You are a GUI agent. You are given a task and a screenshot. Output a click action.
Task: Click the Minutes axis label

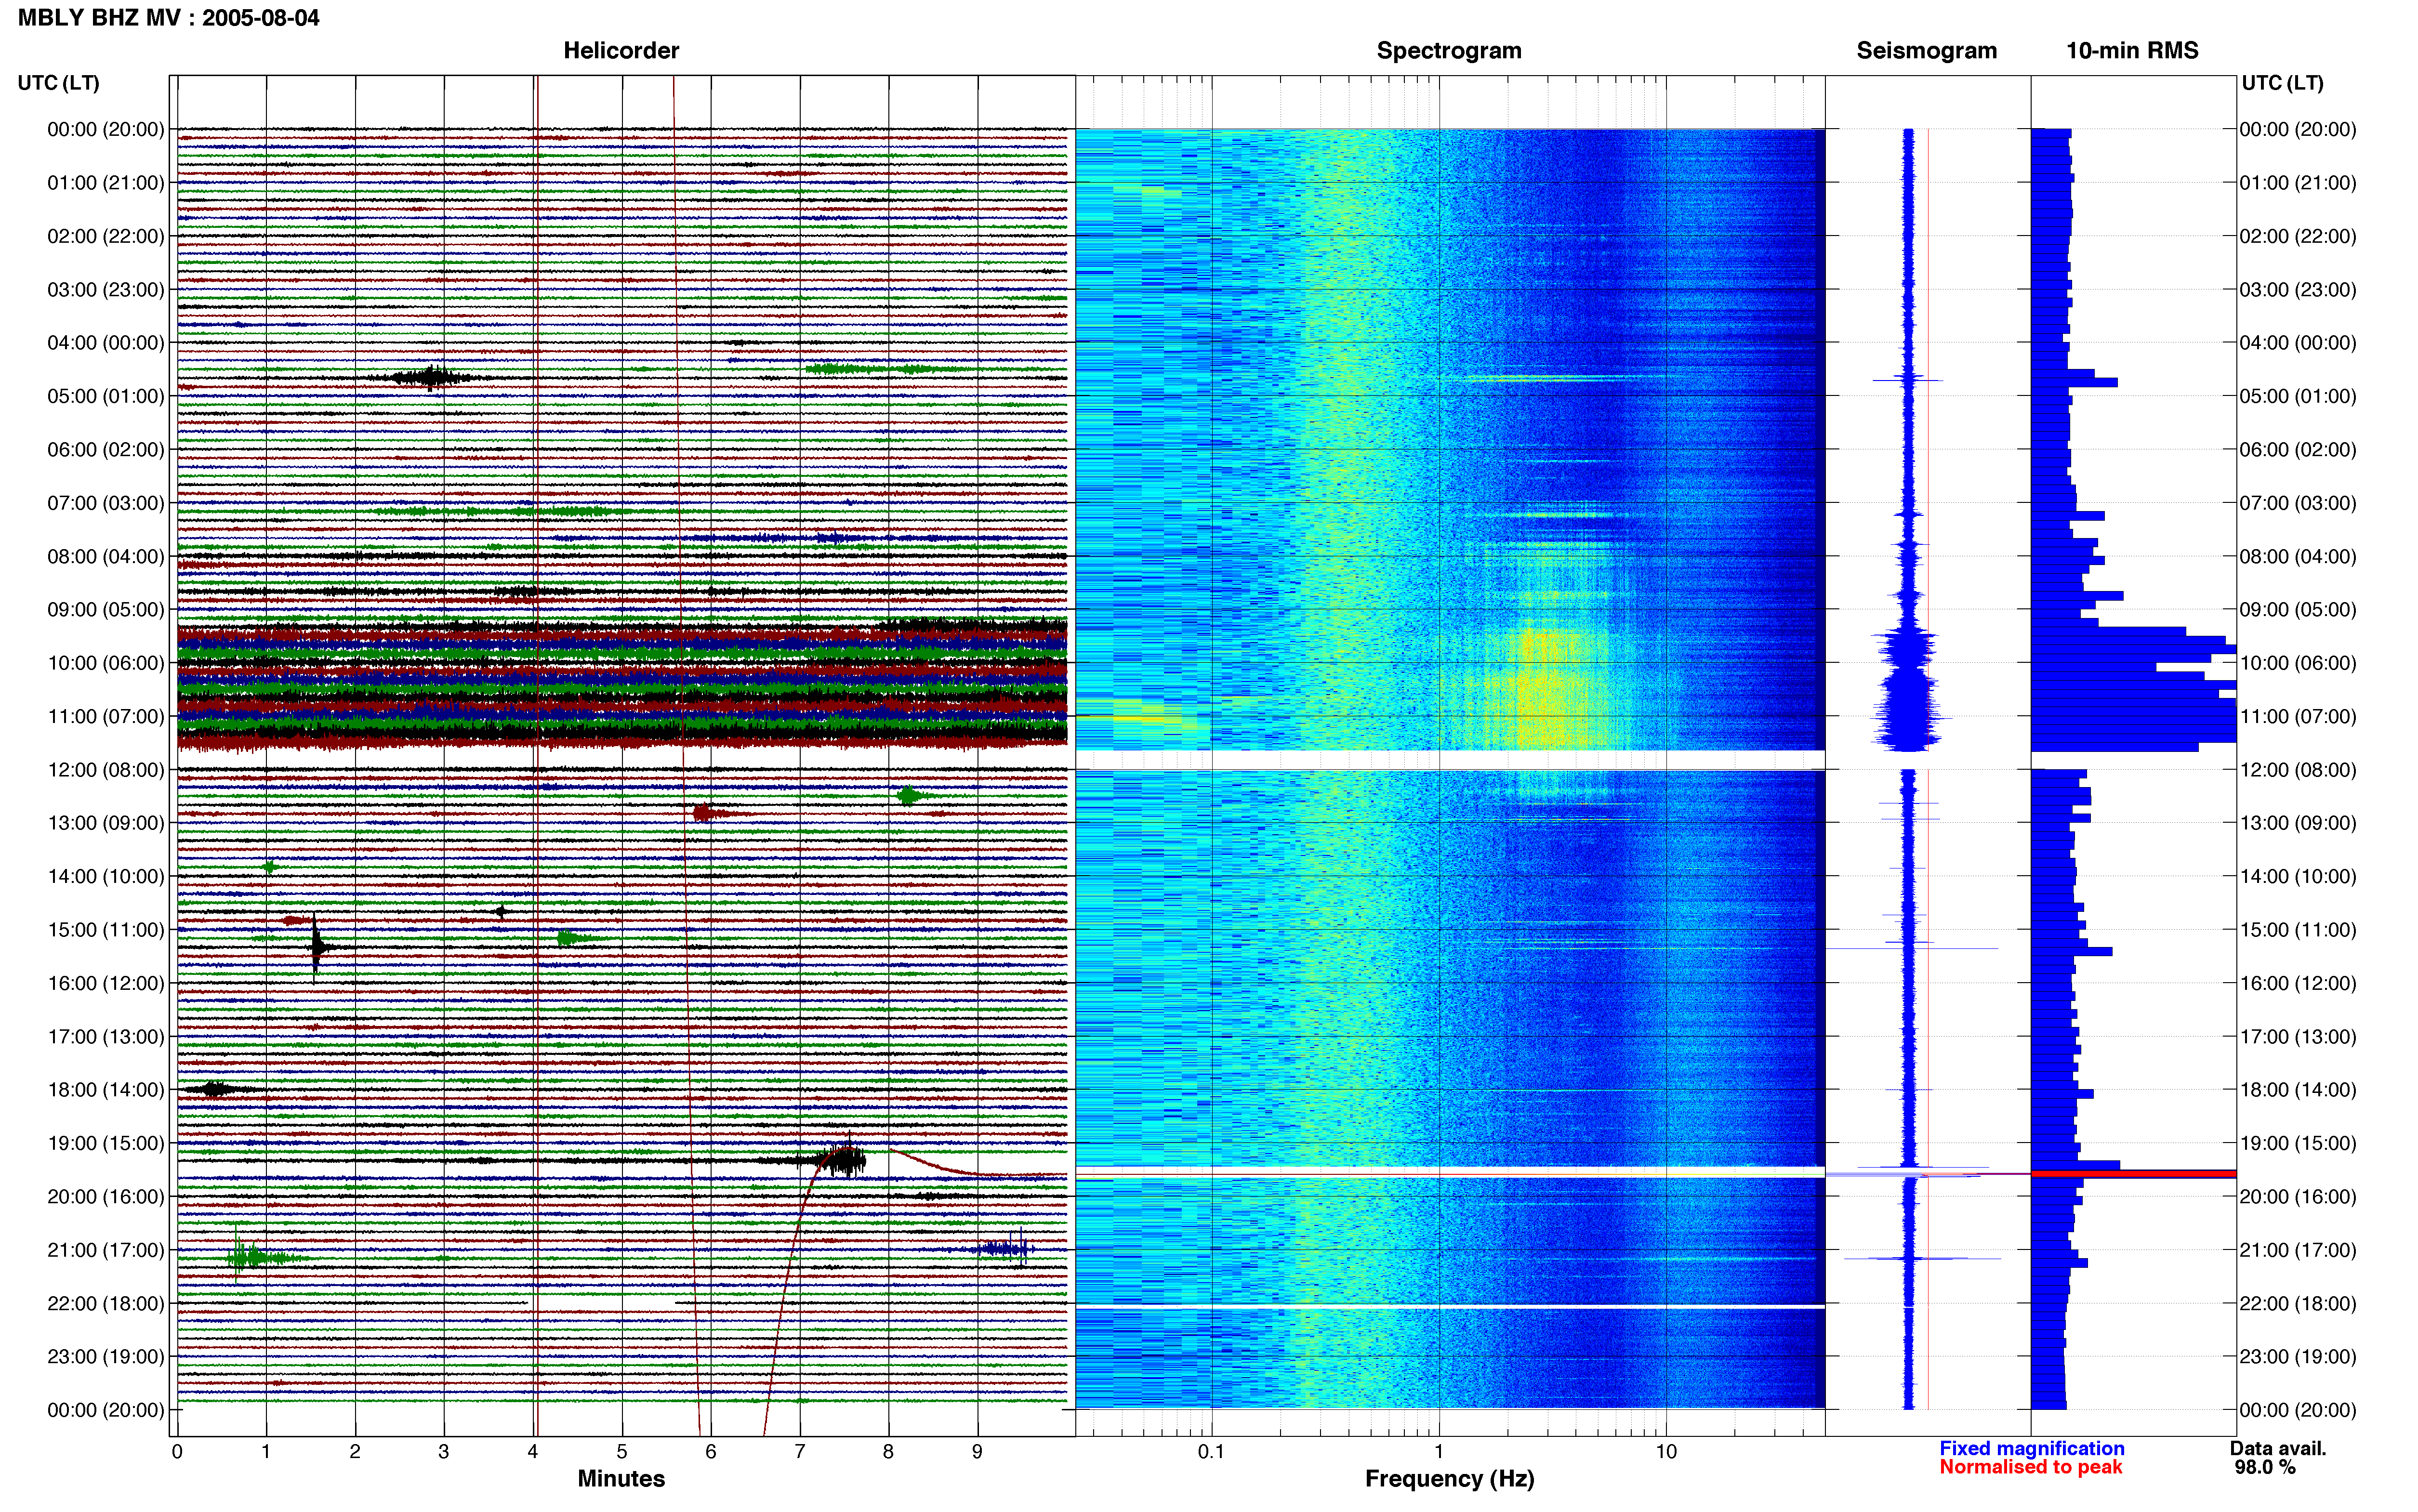coord(621,1478)
